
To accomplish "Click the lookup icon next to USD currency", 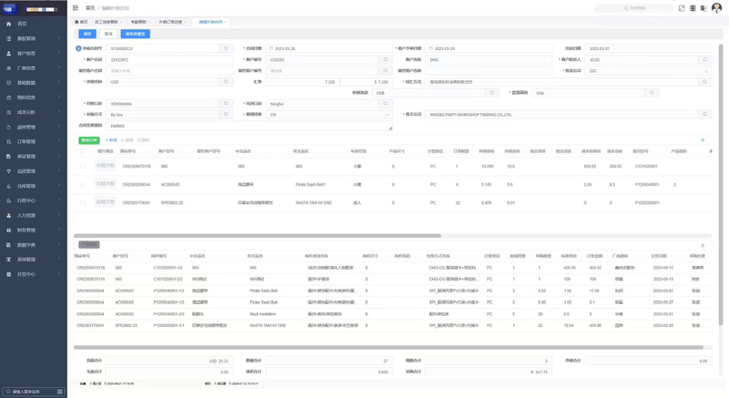I will coord(226,82).
